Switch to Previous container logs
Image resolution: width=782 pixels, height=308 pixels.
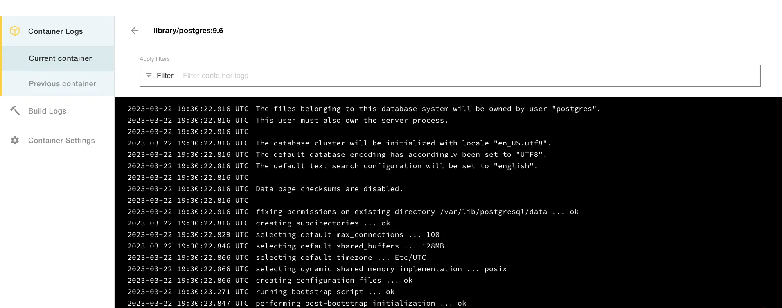coord(62,84)
